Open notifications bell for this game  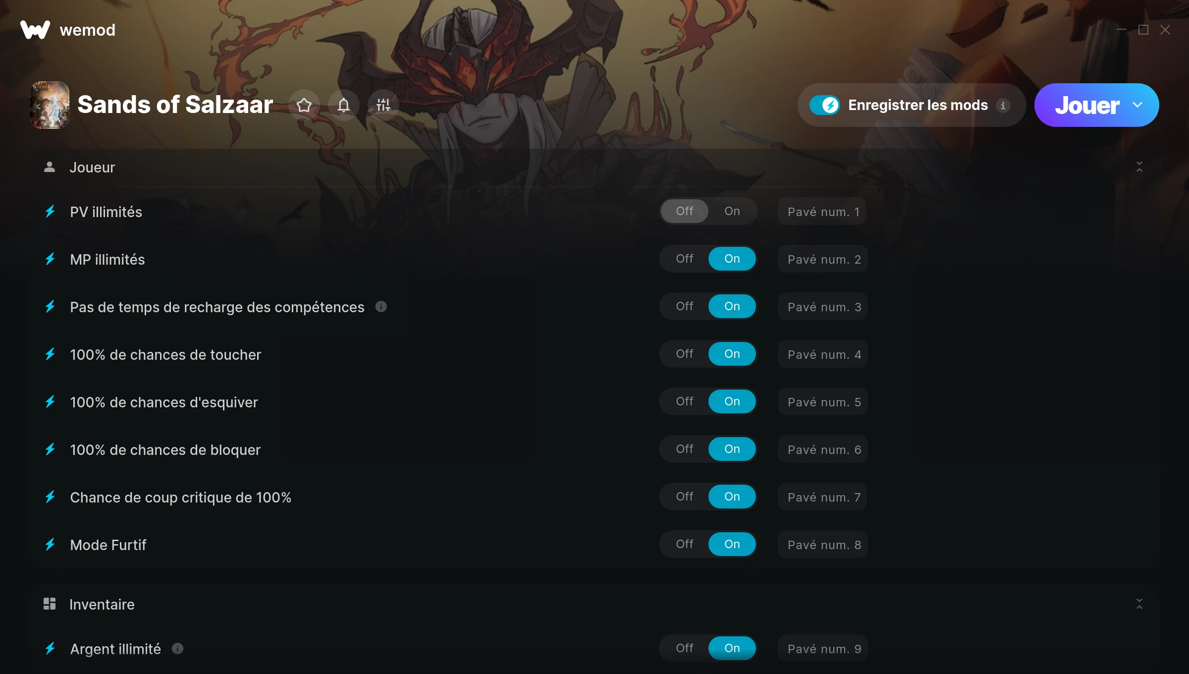pos(344,105)
